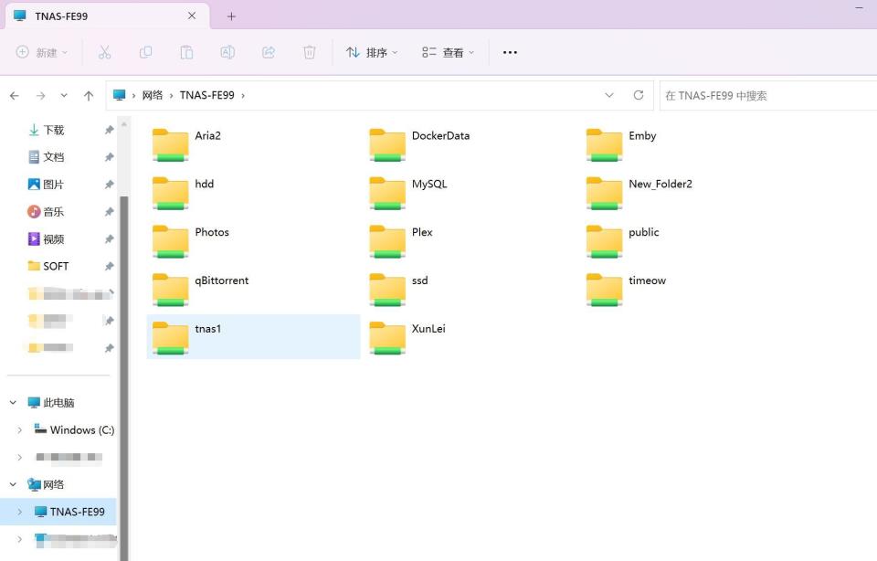Unpin 图片 using its pin icon

(109, 185)
